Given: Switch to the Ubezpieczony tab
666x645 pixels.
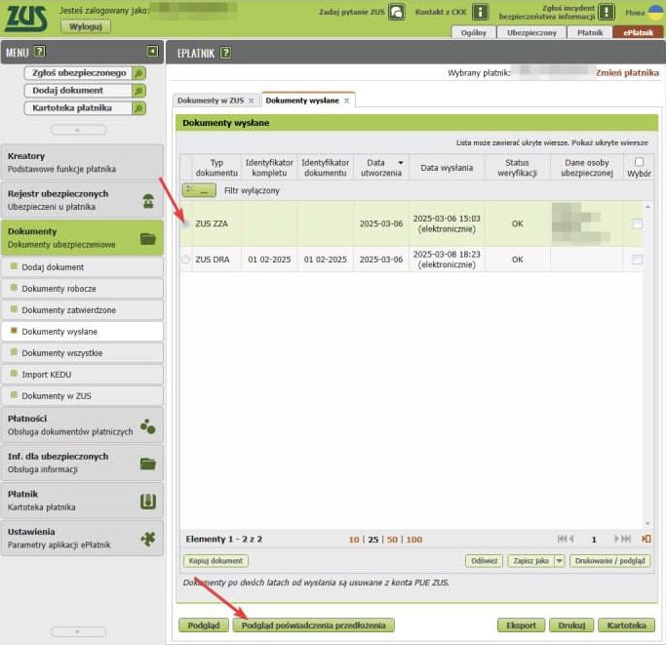Looking at the screenshot, I should pyautogui.click(x=531, y=32).
